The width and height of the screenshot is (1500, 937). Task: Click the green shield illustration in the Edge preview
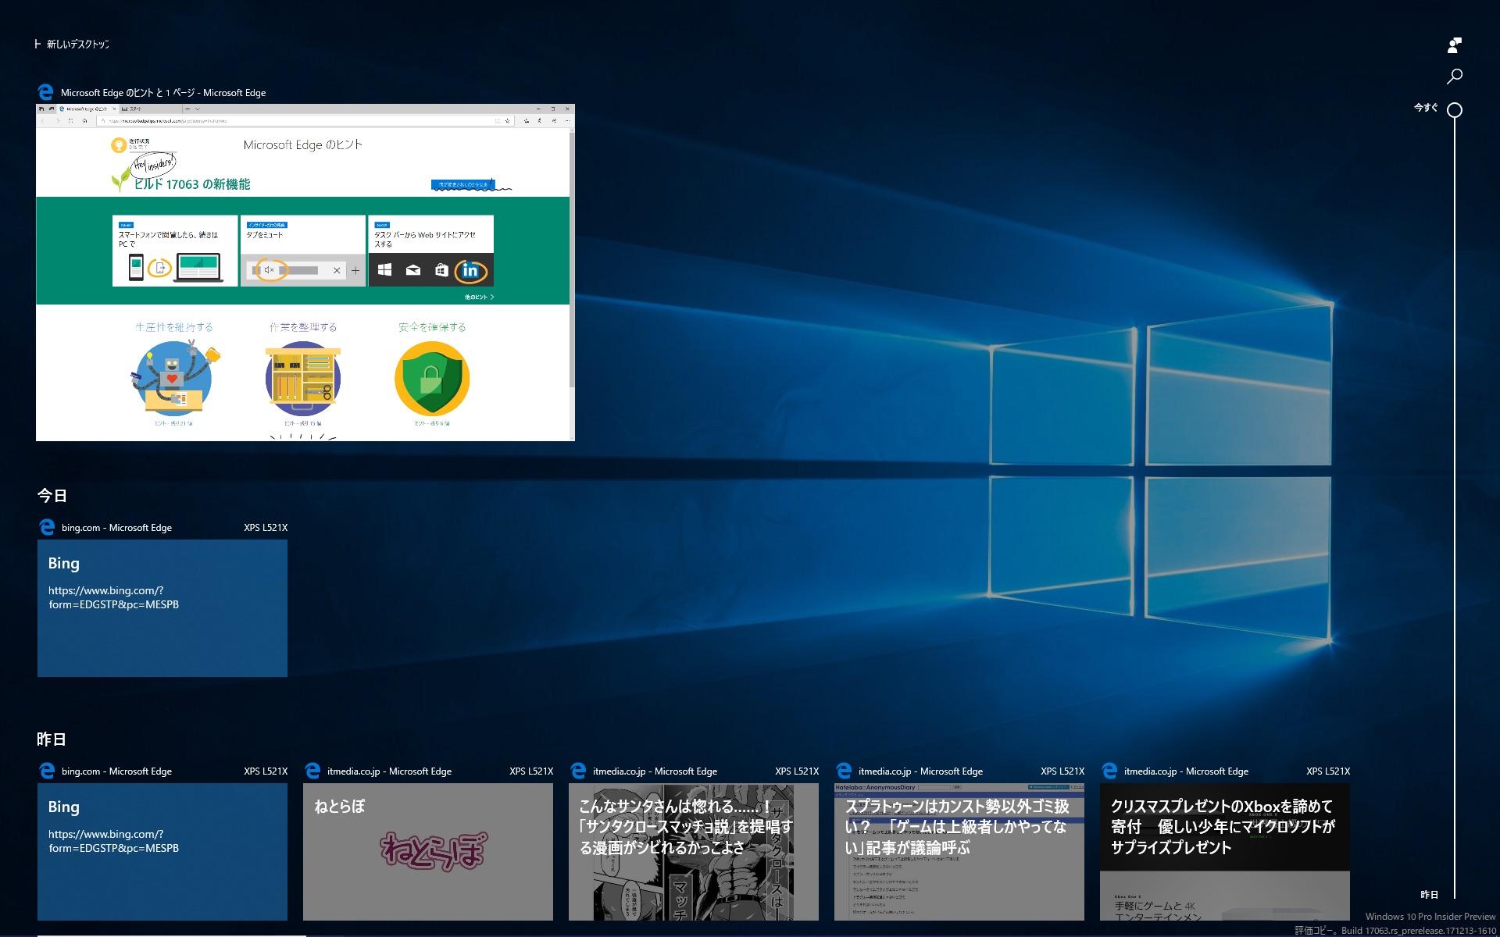[432, 379]
